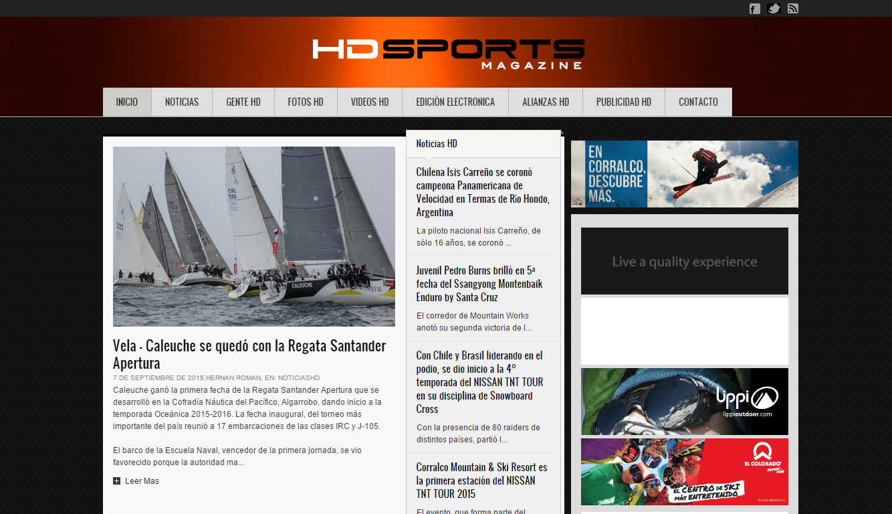
Task: Read the Isis Carreño campeona Panamericana article
Action: tap(483, 192)
